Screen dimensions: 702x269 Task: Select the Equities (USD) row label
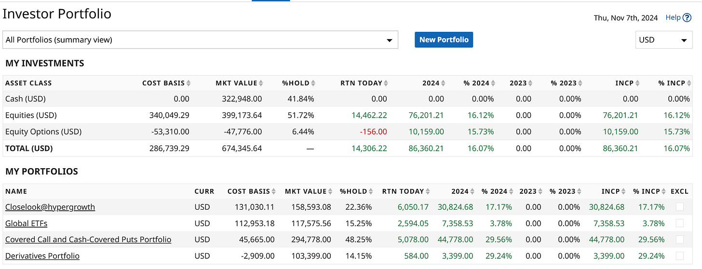tap(31, 115)
